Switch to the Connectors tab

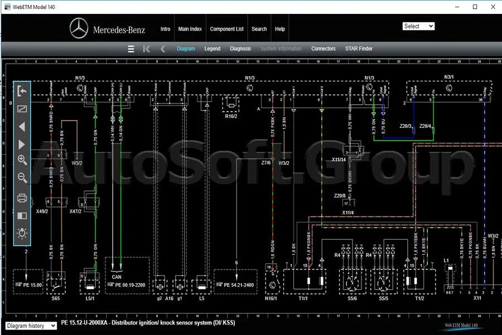323,49
